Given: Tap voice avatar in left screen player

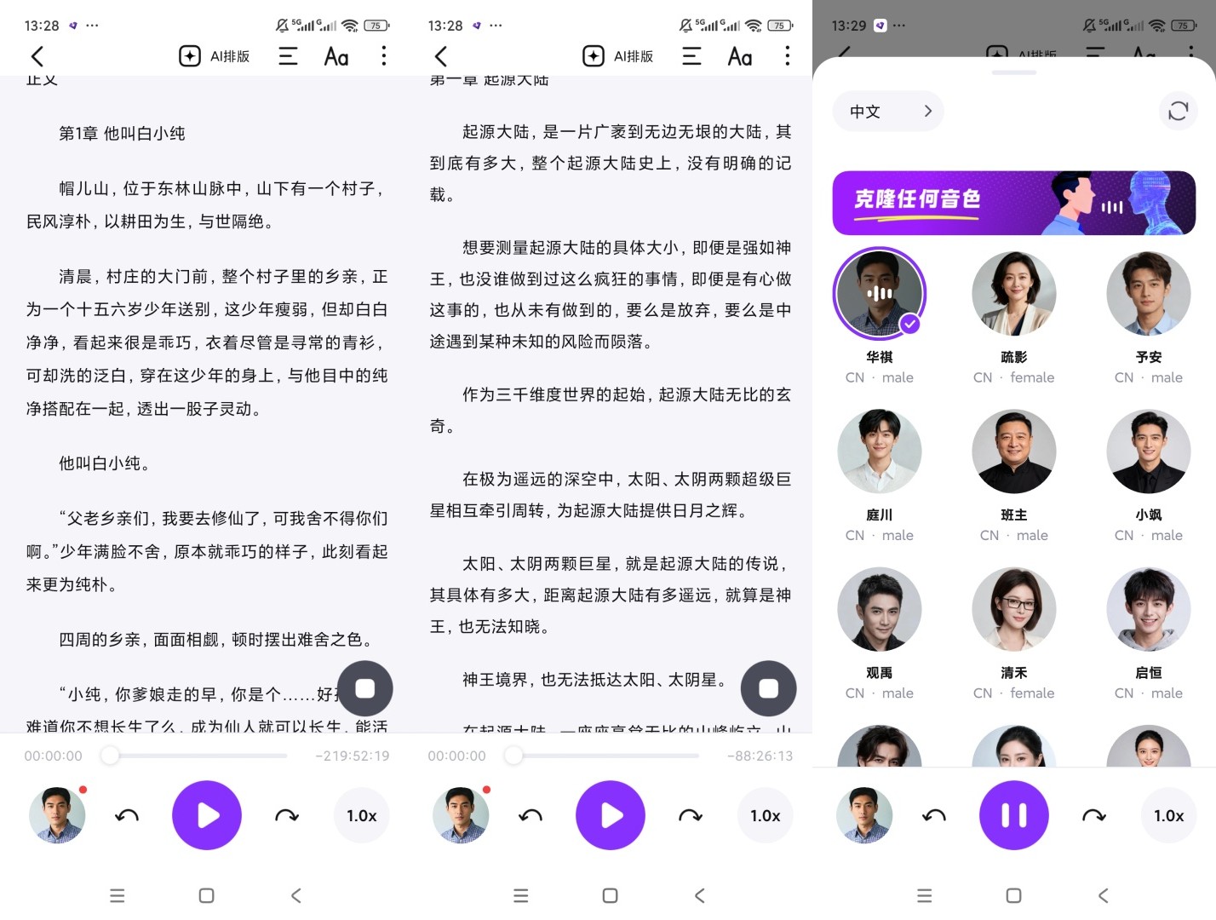Looking at the screenshot, I should click(57, 815).
